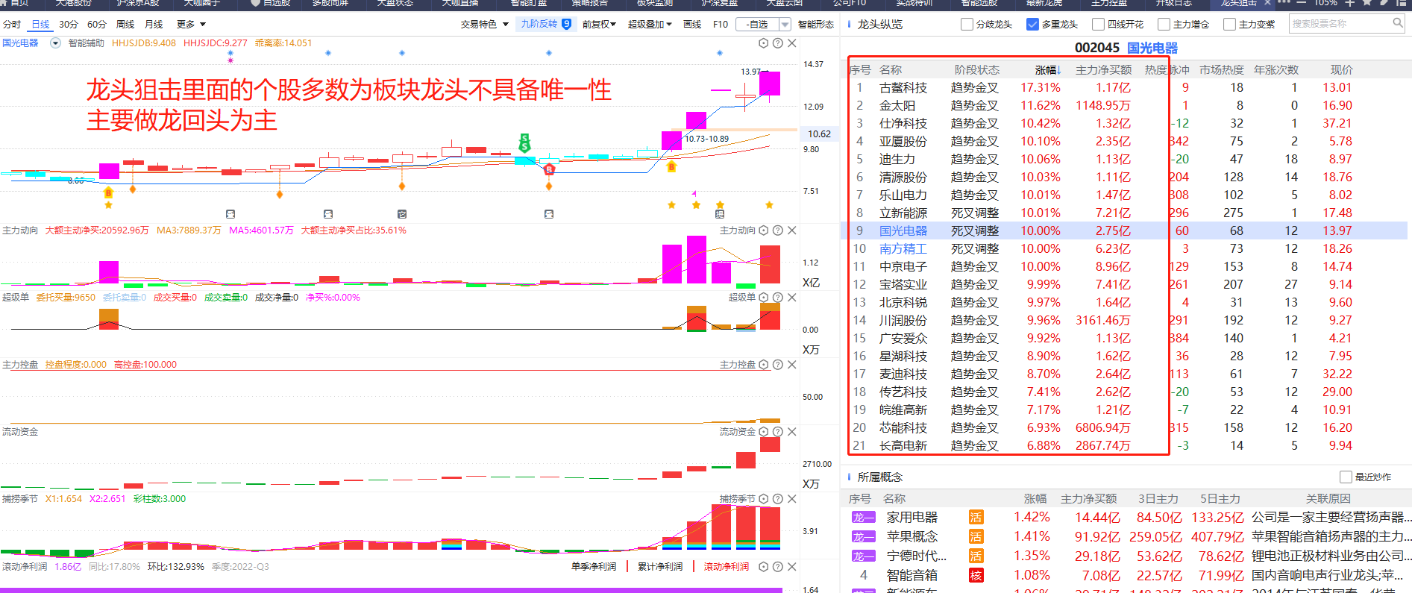The width and height of the screenshot is (1412, 593).
Task: Select 南方精工 stock link
Action: coord(903,249)
